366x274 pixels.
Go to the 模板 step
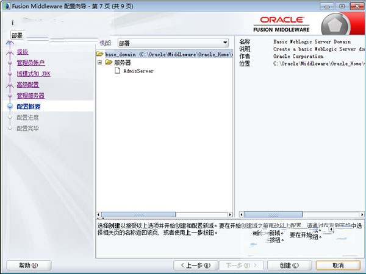(23, 52)
